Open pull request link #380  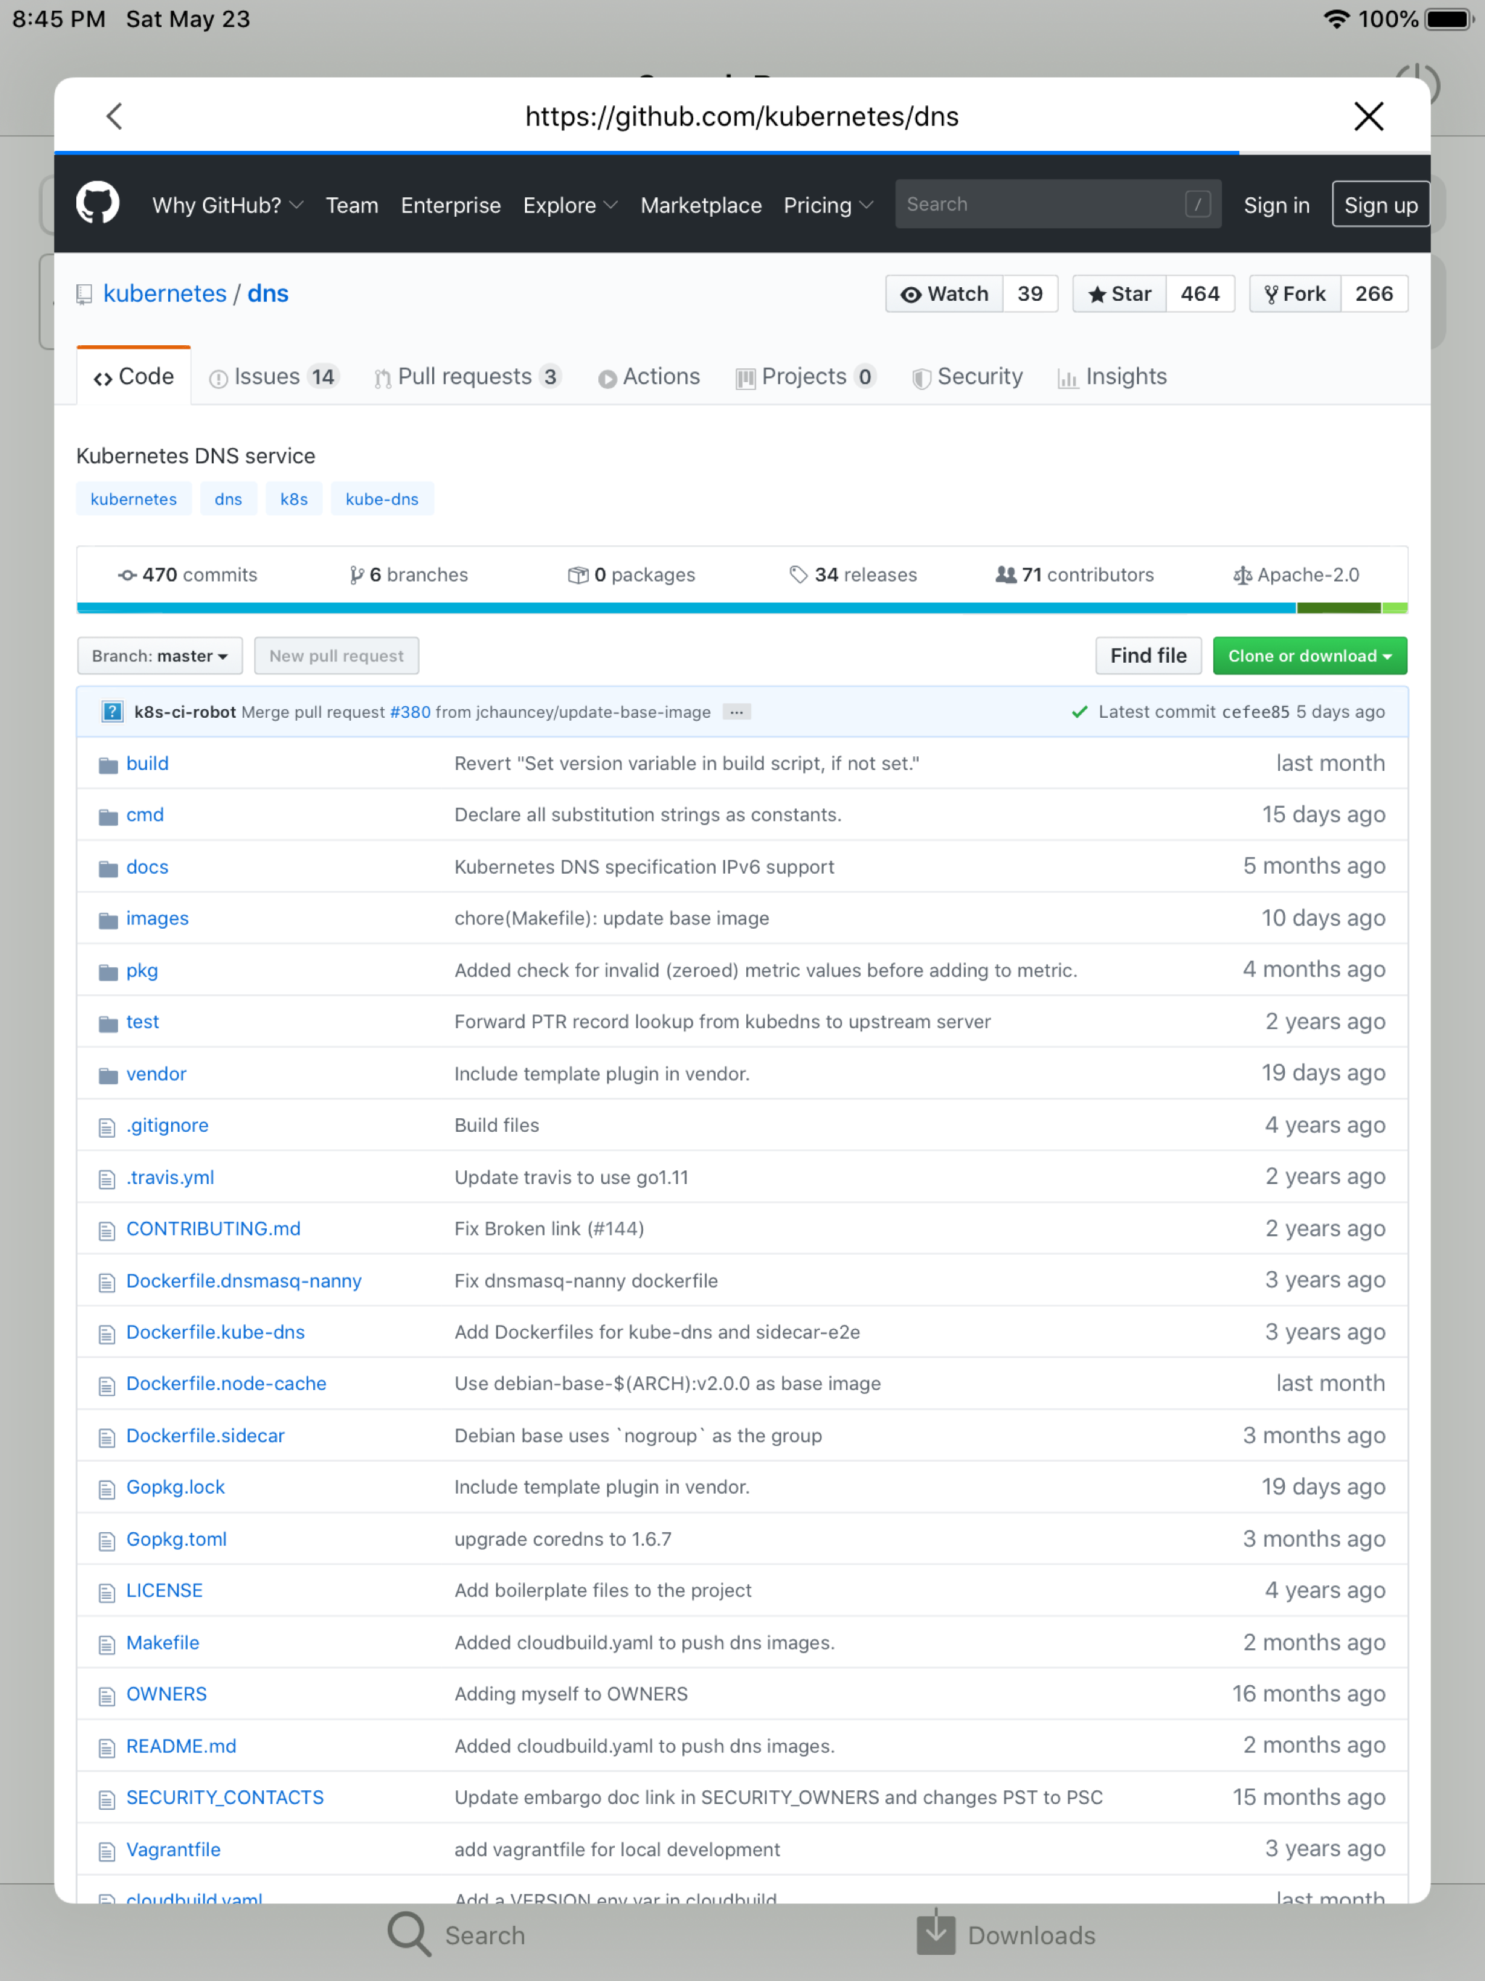point(409,712)
